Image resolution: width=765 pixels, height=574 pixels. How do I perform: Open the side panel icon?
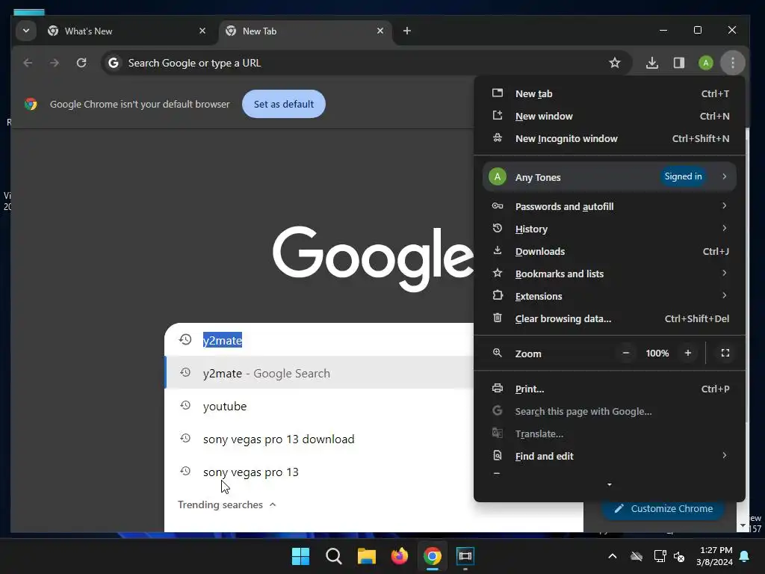coord(678,63)
